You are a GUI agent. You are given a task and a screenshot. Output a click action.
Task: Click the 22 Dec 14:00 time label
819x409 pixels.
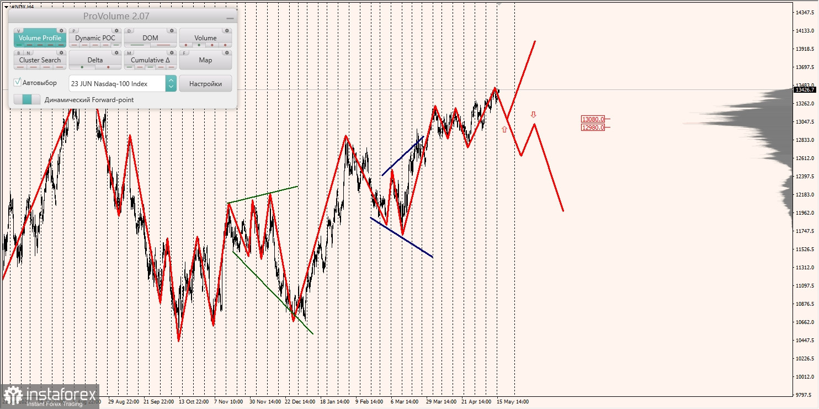pyautogui.click(x=300, y=402)
